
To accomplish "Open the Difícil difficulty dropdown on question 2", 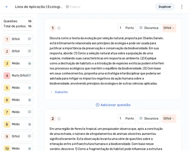I will click(x=169, y=118).
